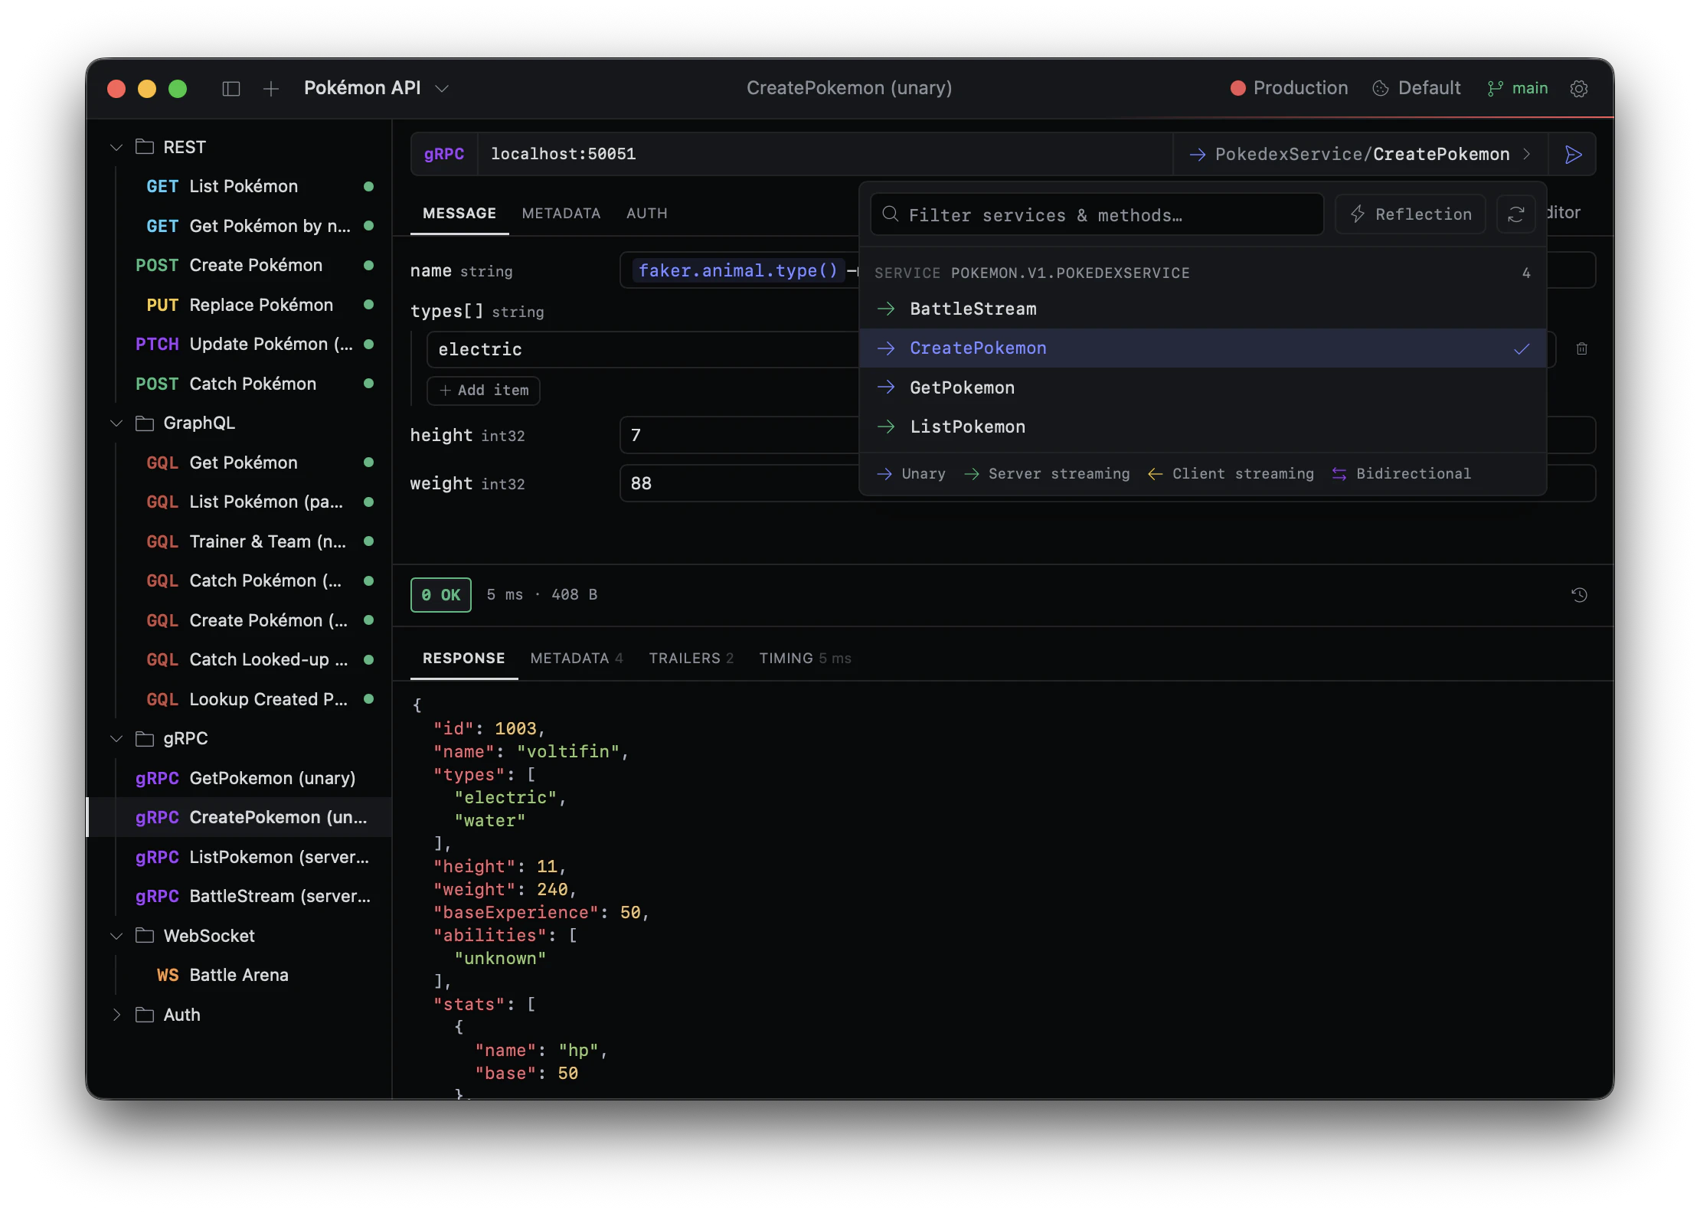Click the arrow icon beside GetPokemon
The height and width of the screenshot is (1213, 1700).
(886, 387)
